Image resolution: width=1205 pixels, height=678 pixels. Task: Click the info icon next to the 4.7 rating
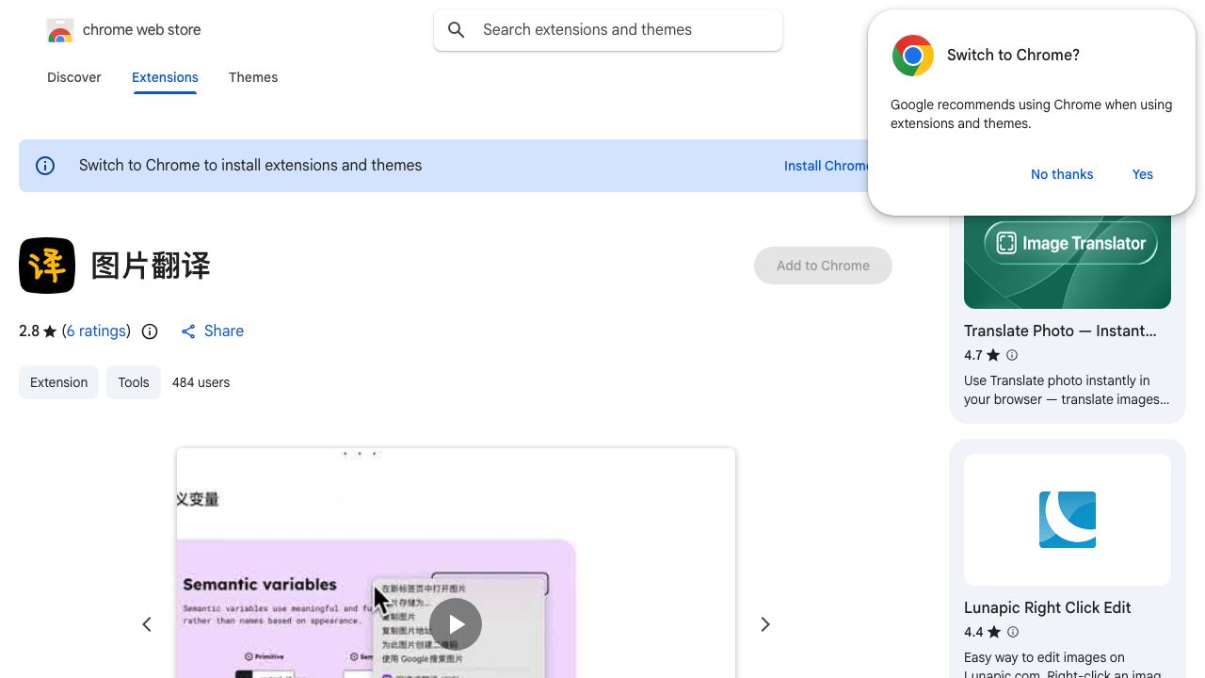(x=1012, y=355)
